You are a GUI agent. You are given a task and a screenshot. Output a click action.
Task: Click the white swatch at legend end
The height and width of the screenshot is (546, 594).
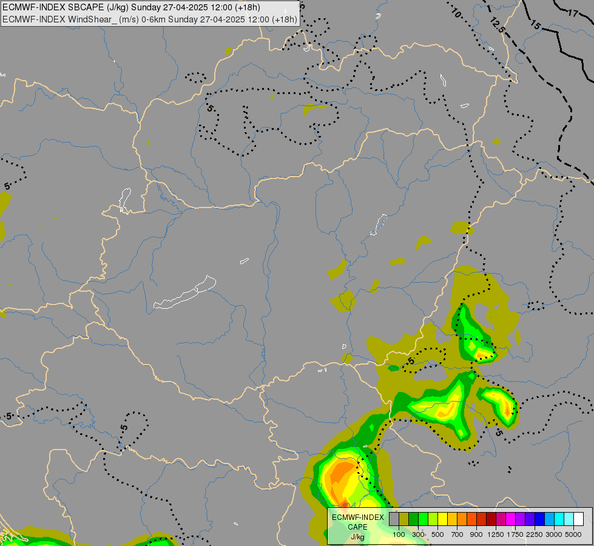578,519
